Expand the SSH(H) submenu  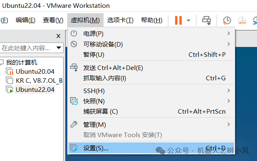pyautogui.click(x=151, y=91)
